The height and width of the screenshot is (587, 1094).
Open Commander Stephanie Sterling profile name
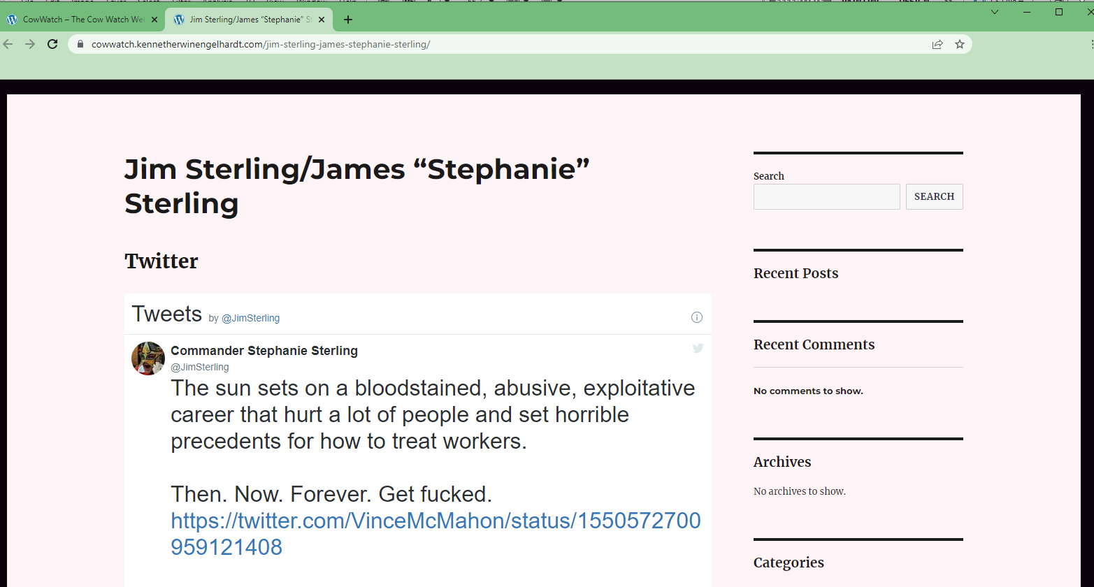tap(264, 351)
